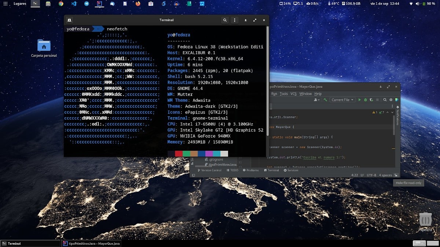Open the user account dropdown in IntelliJ toolbar

[316, 100]
